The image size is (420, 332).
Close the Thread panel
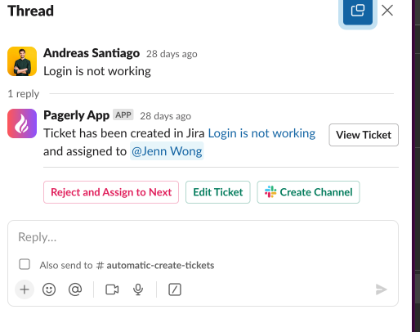387,11
